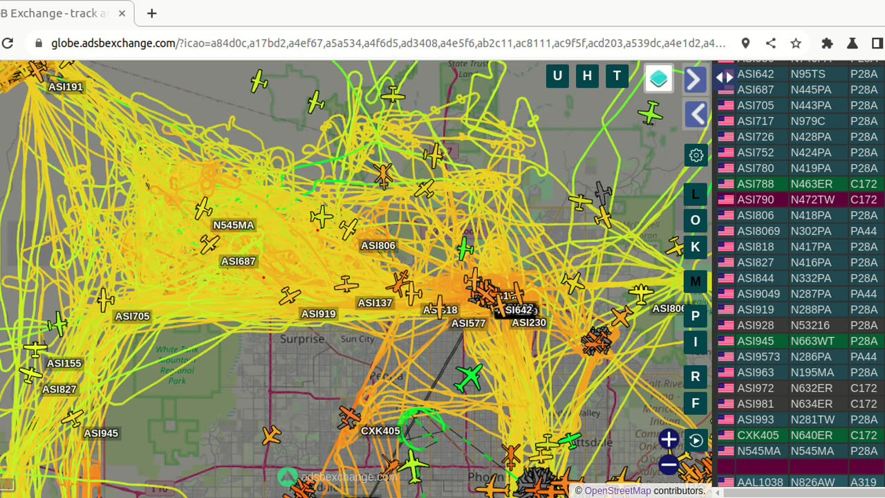Open Chrome Labs flask icon
The height and width of the screenshot is (498, 885).
(852, 43)
